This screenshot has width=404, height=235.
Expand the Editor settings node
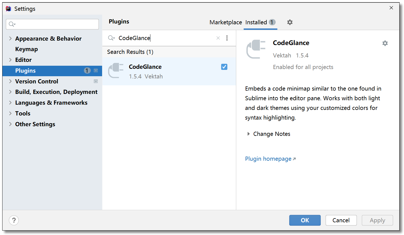(10, 60)
